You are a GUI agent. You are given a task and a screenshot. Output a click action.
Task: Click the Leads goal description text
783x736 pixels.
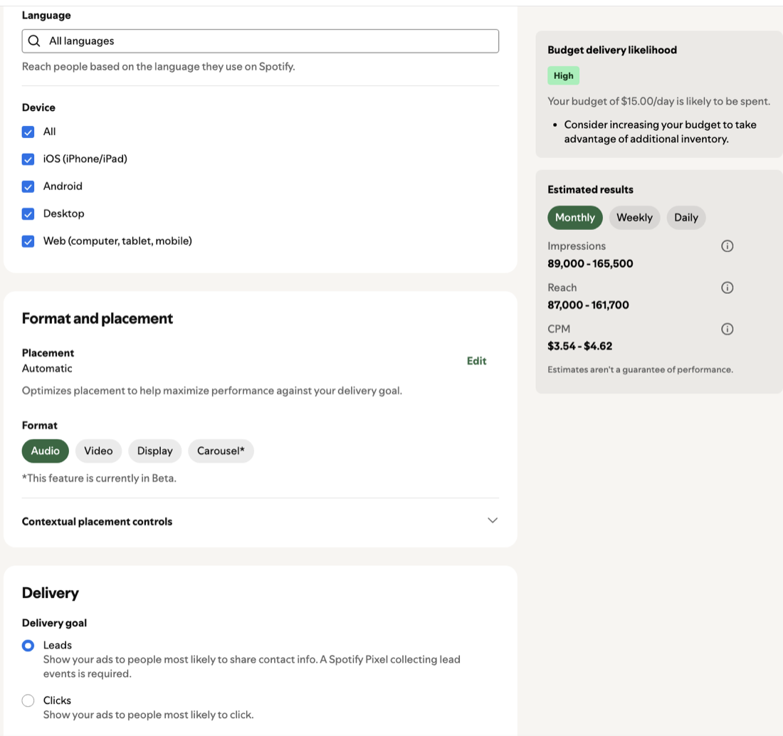[x=252, y=666]
